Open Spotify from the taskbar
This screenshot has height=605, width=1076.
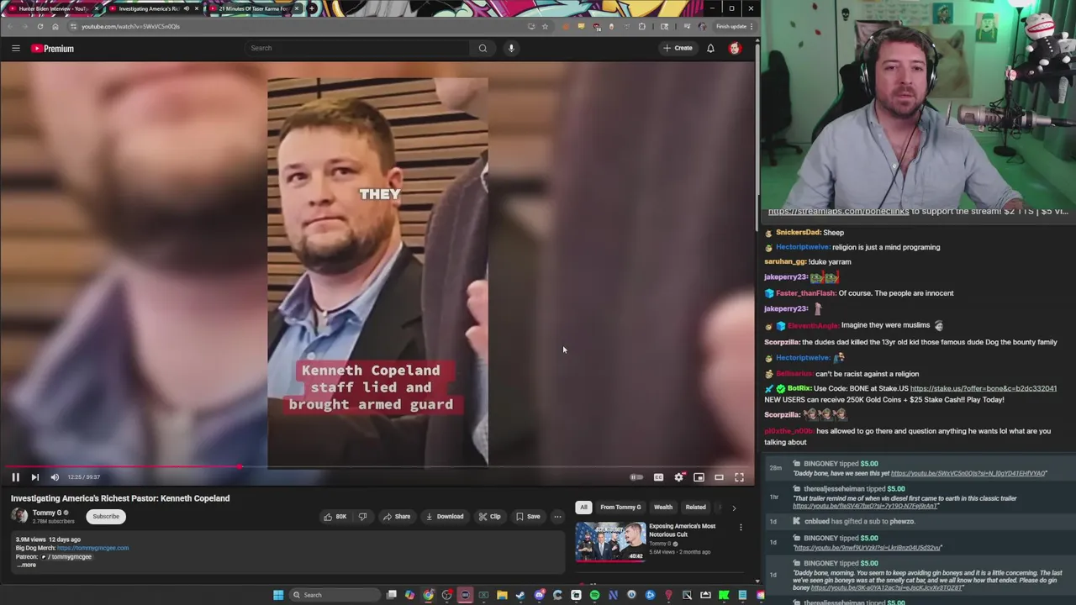(594, 595)
